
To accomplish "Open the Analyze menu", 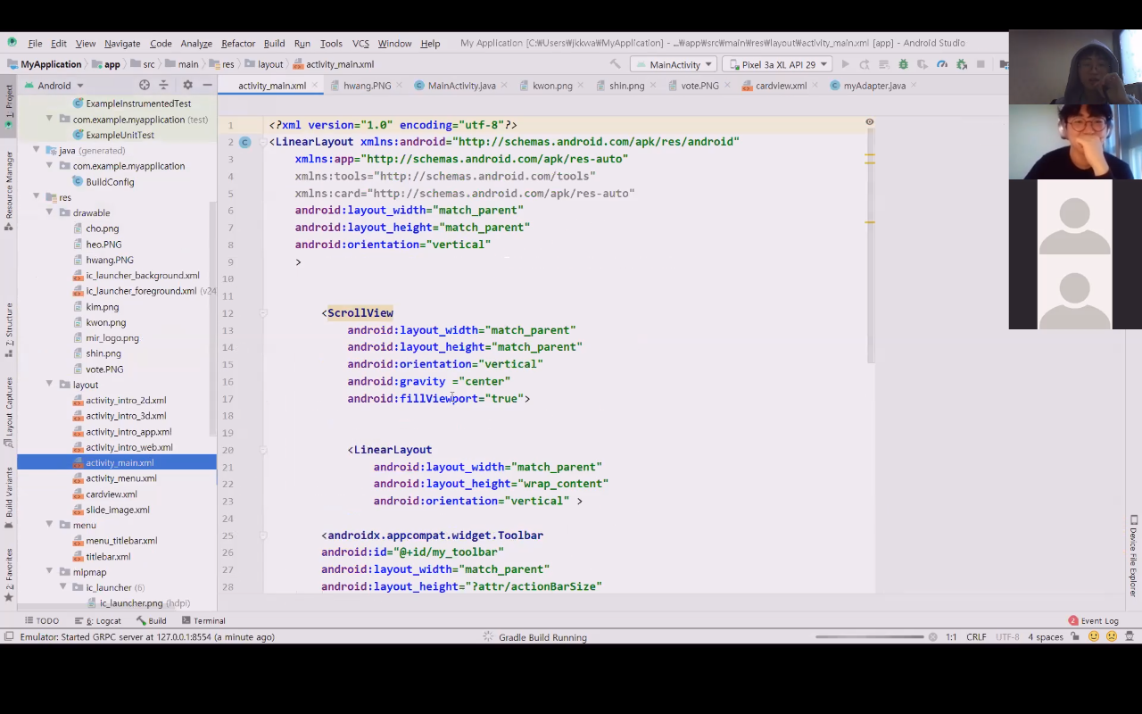I will click(x=196, y=43).
